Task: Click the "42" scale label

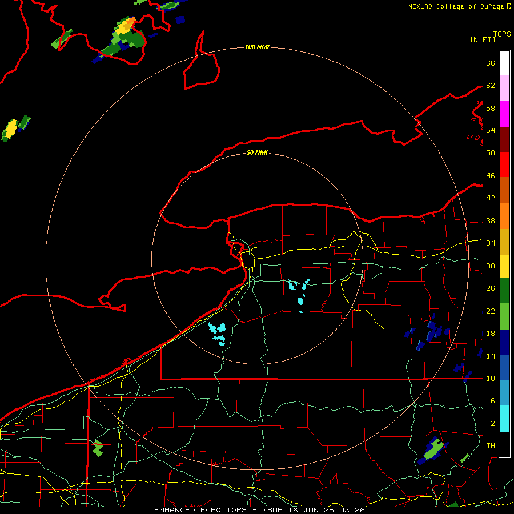Action: 491,198
